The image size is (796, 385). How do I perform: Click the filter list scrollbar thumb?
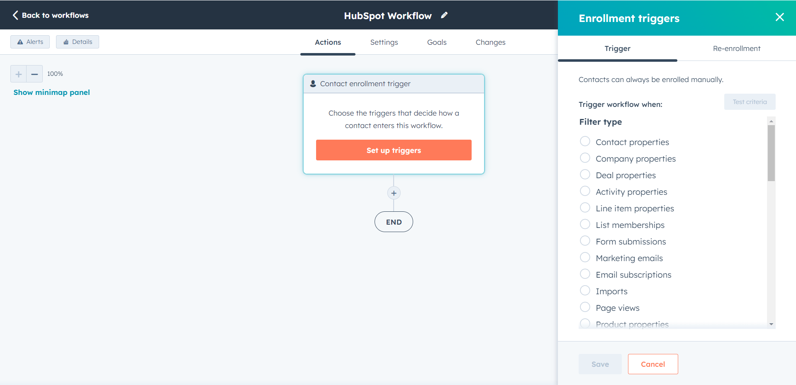click(x=771, y=153)
